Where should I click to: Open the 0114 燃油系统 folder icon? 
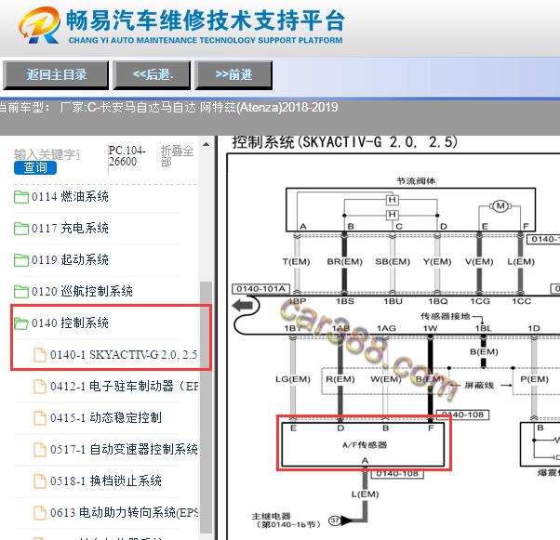coord(21,197)
